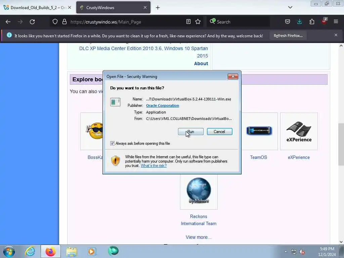Open a new browser tab

[x=158, y=8]
